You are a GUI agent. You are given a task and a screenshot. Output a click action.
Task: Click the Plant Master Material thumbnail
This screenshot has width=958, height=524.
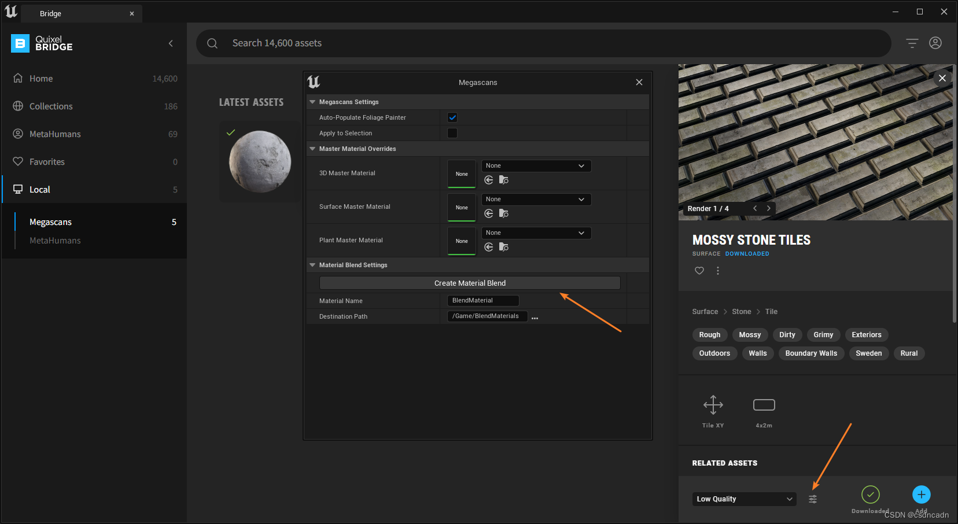click(462, 241)
